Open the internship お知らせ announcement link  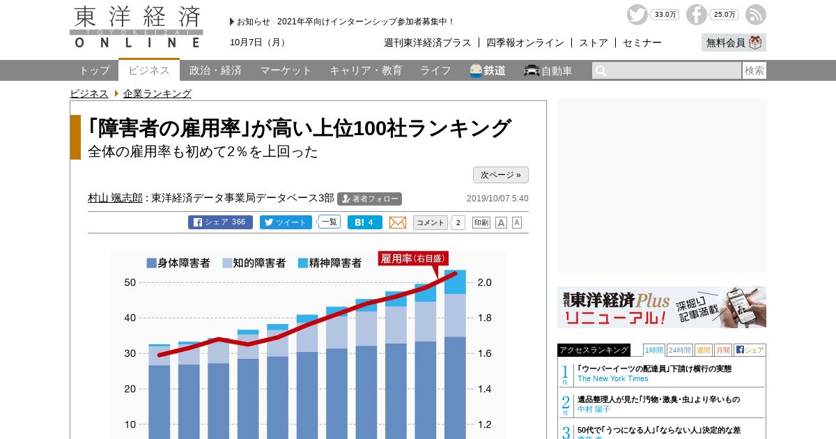(x=366, y=22)
